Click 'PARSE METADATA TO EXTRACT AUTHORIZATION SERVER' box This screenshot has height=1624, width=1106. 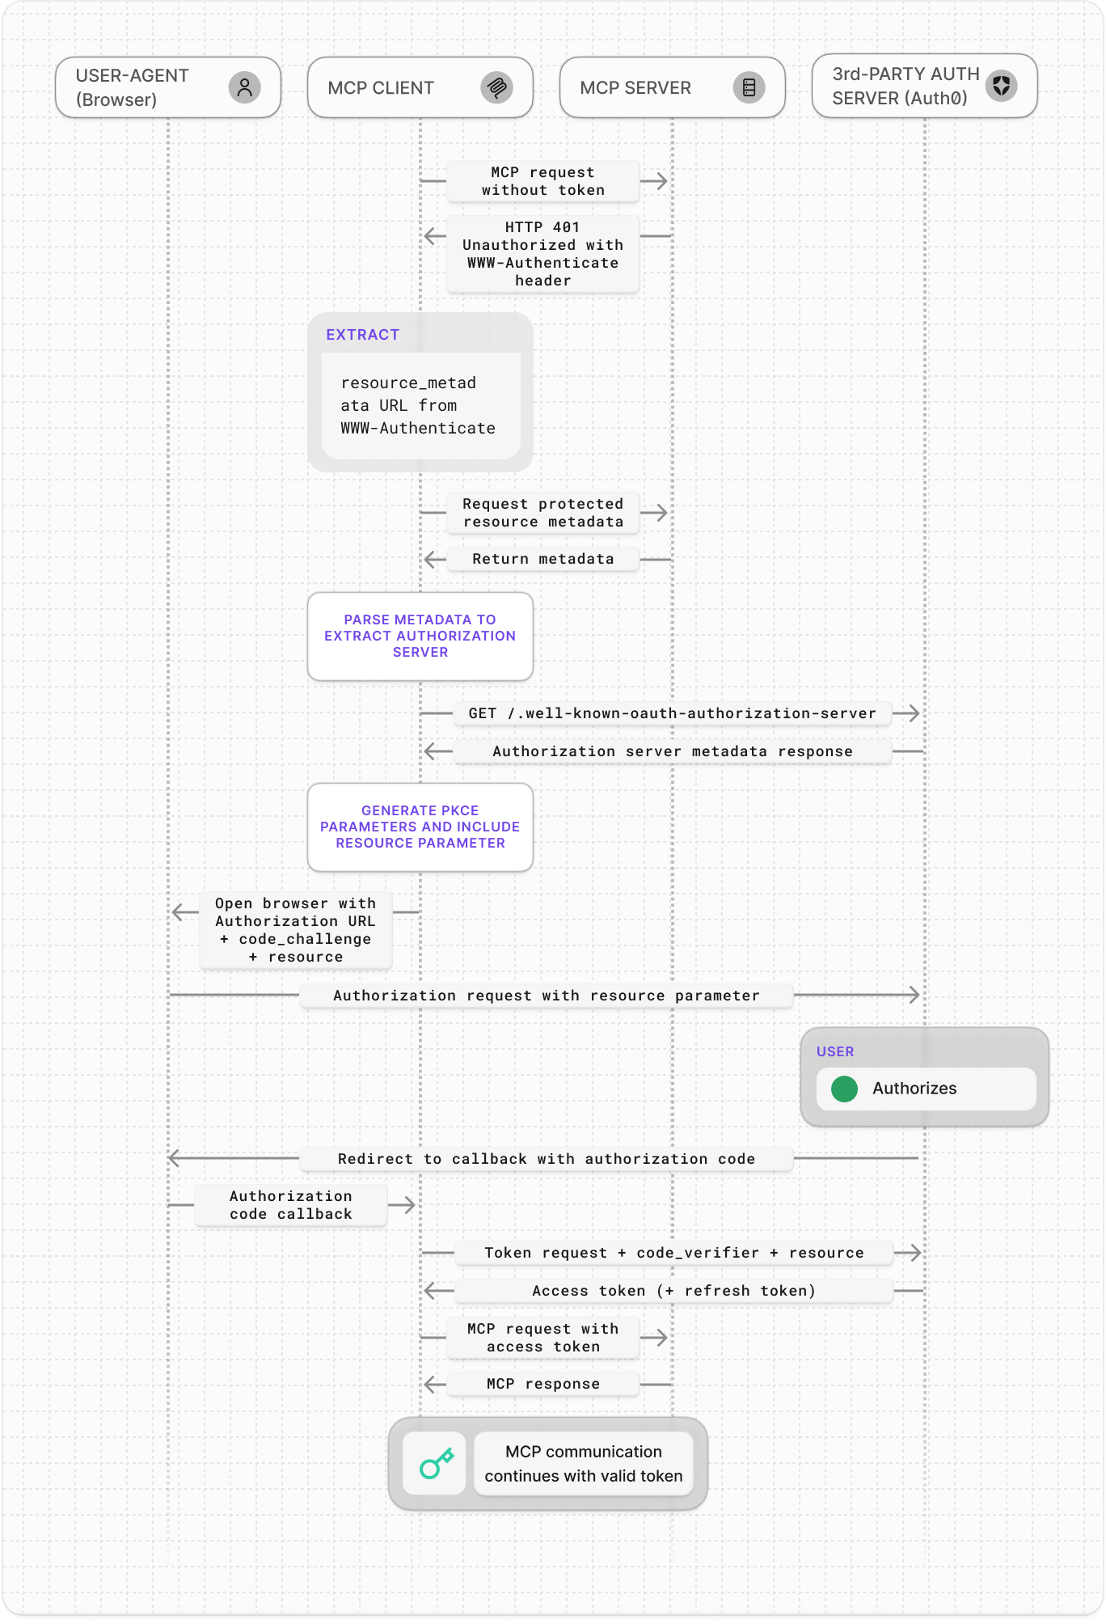pos(420,636)
